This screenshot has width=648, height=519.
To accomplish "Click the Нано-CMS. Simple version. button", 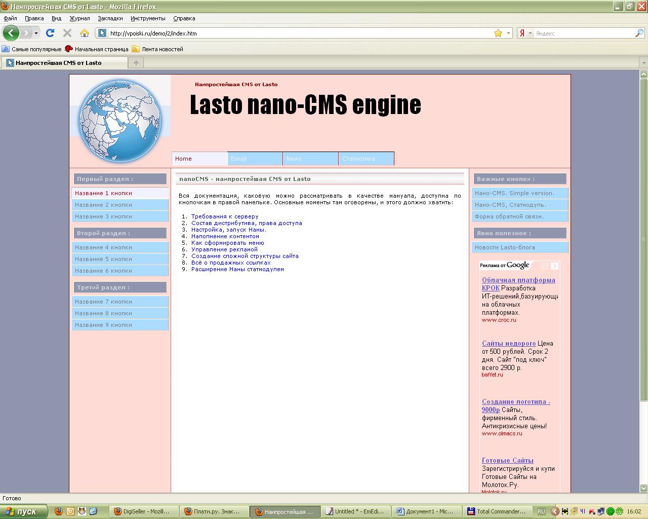I will pos(520,193).
